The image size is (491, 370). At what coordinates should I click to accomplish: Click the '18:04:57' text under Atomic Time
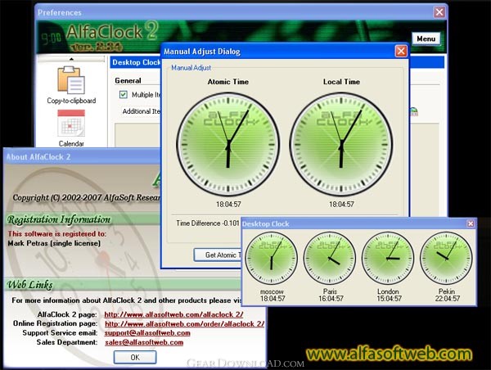click(228, 205)
